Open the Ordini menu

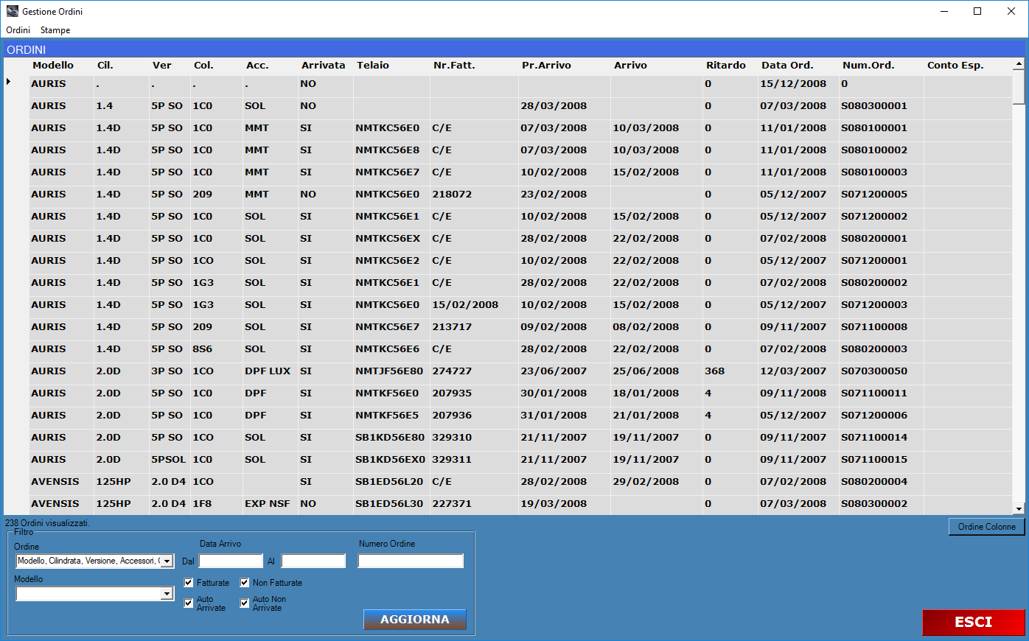(18, 30)
